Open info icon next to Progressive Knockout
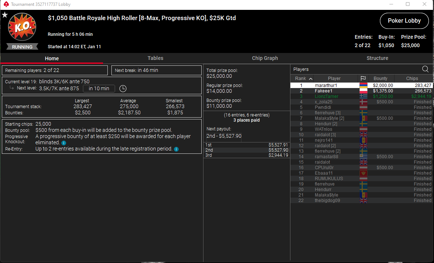Screen dimensions: 434x263 pos(64,143)
